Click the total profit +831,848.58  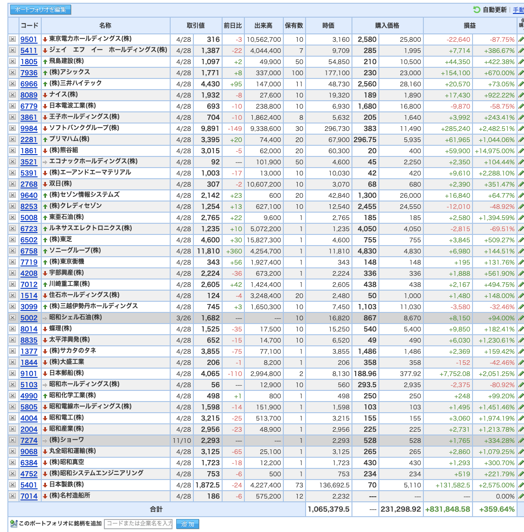coord(448,509)
